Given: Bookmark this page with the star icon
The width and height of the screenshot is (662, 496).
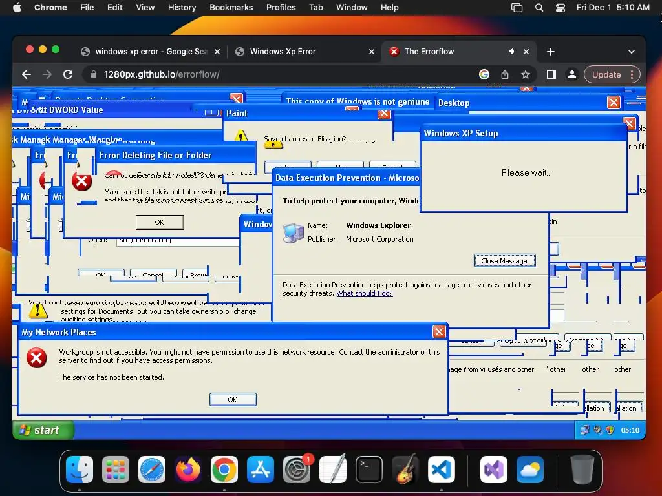Looking at the screenshot, I should [525, 75].
